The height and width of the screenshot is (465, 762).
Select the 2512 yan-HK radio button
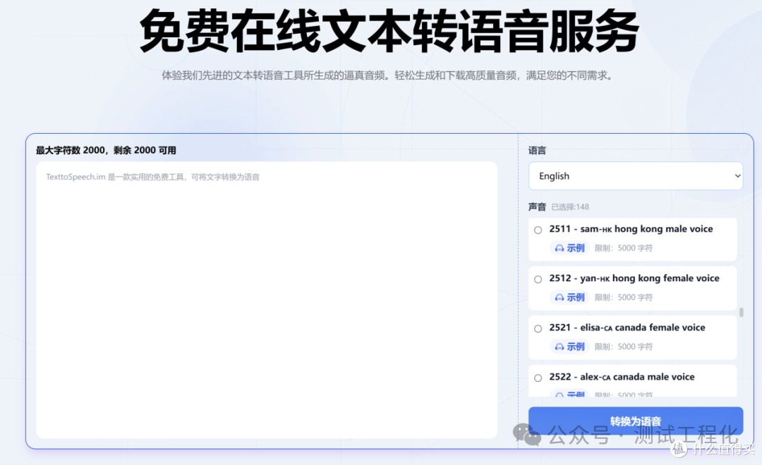coord(538,280)
